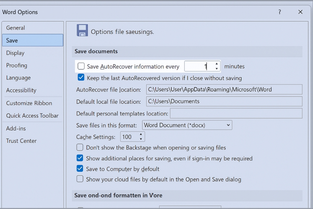Go to Trust Center section

21,141
